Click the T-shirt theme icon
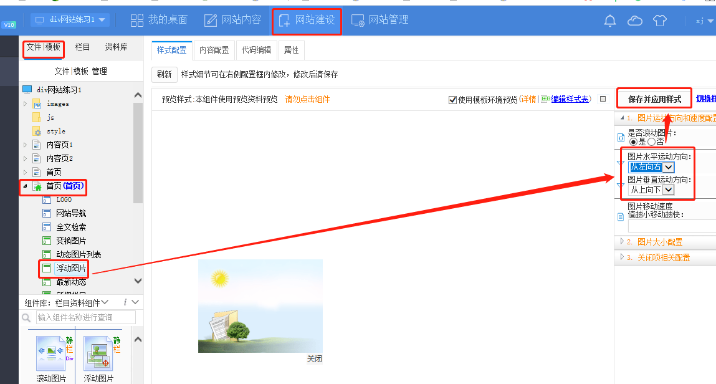This screenshot has height=384, width=716. pyautogui.click(x=659, y=21)
